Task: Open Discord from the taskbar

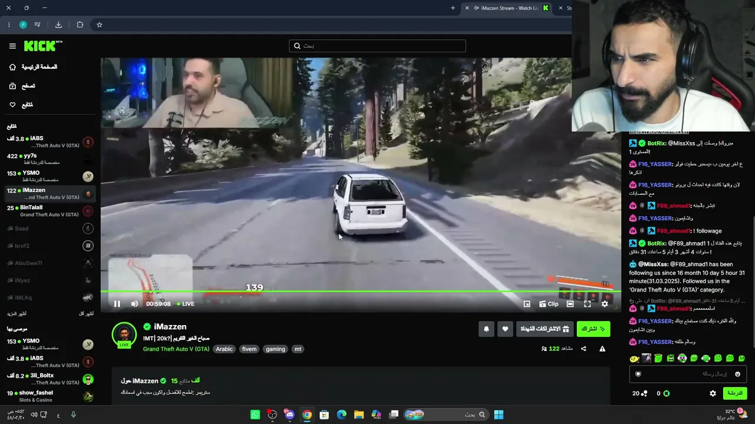Action: coord(290,415)
